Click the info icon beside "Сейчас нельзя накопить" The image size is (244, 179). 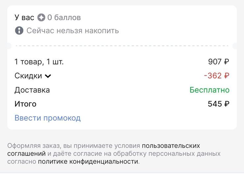coord(19,31)
